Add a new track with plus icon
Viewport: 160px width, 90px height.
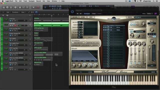3,15
